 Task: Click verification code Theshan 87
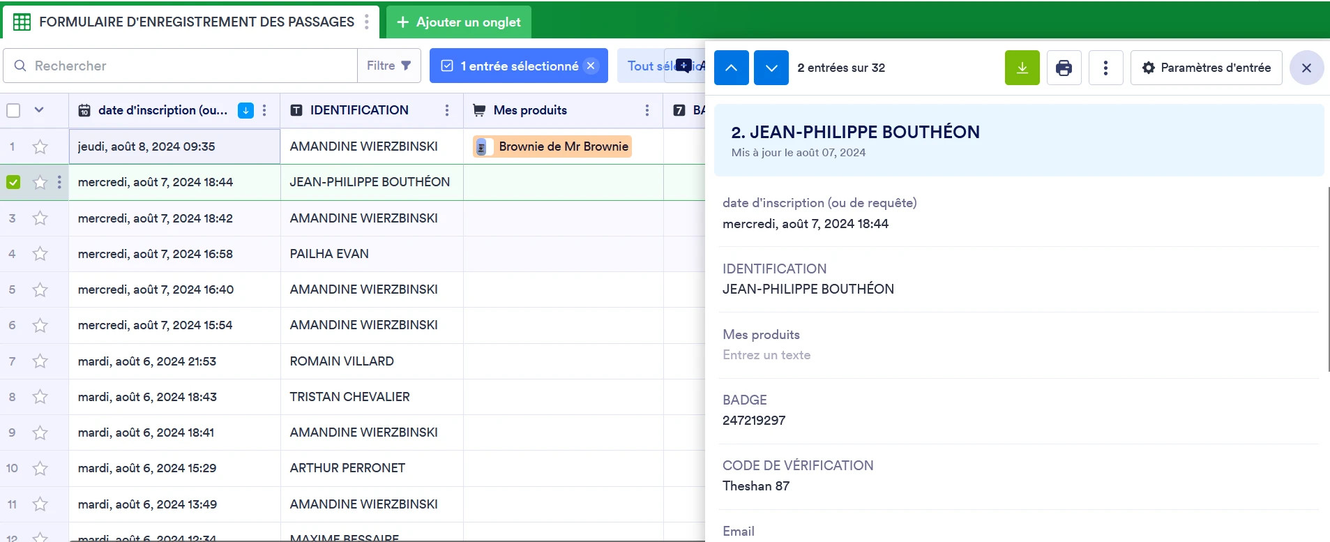756,486
